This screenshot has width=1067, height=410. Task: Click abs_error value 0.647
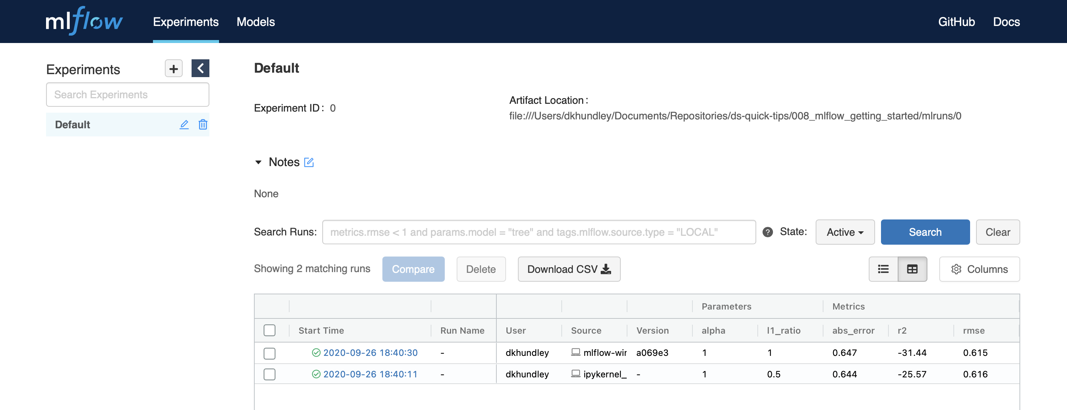click(x=844, y=353)
